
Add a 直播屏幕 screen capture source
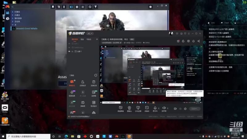(x=121, y=109)
